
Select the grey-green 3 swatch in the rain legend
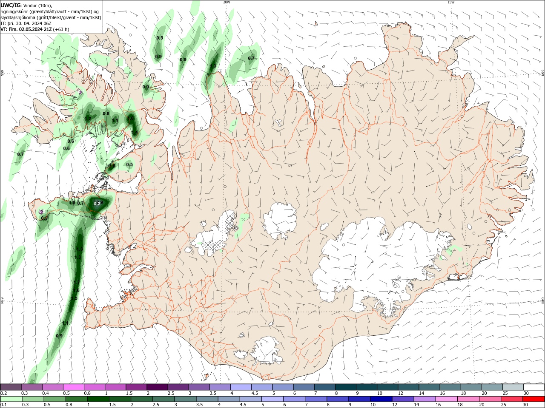185,399
